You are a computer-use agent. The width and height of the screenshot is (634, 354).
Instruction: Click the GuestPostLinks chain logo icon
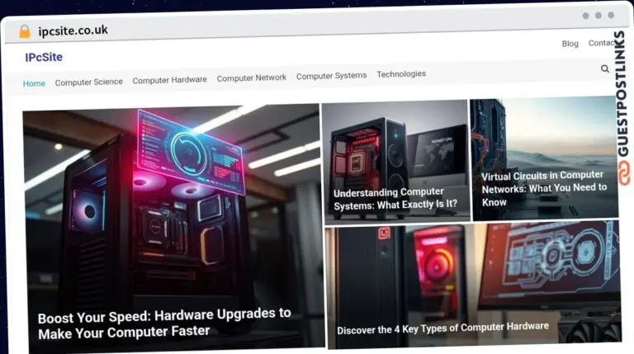[622, 175]
